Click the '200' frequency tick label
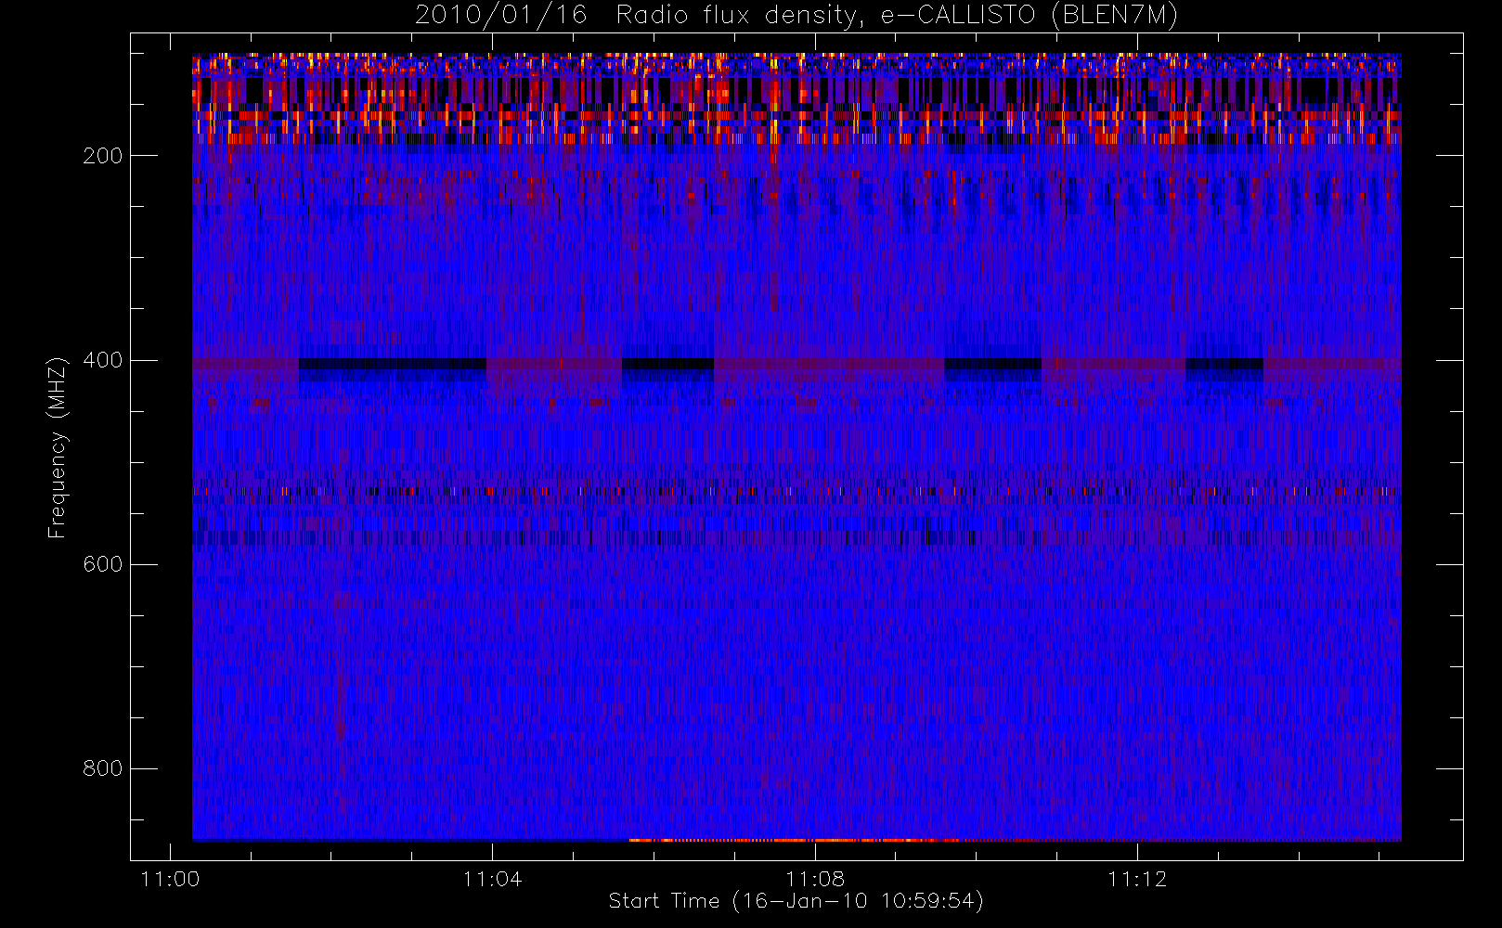Viewport: 1502px width, 928px height. [102, 156]
